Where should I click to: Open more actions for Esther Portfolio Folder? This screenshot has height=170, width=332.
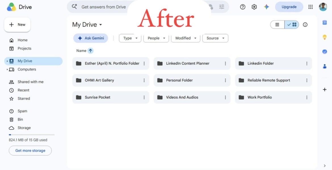pos(144,63)
